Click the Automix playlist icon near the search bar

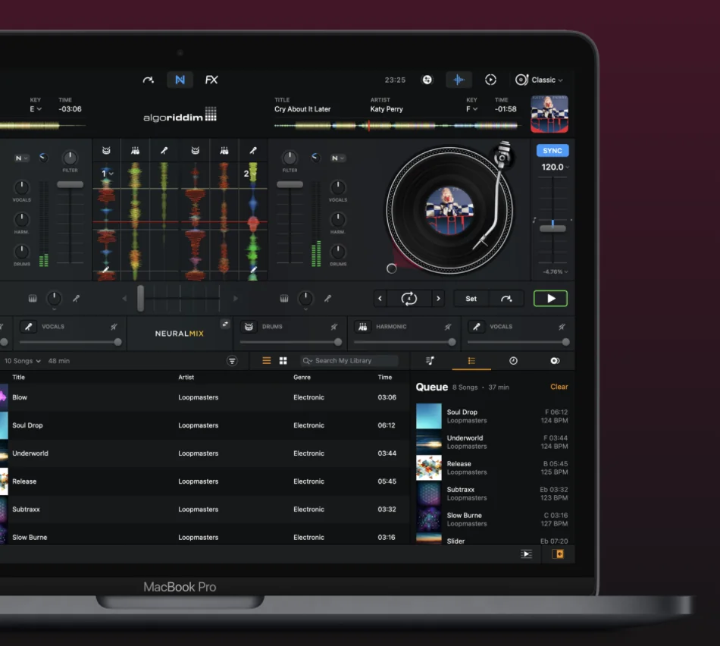point(430,361)
